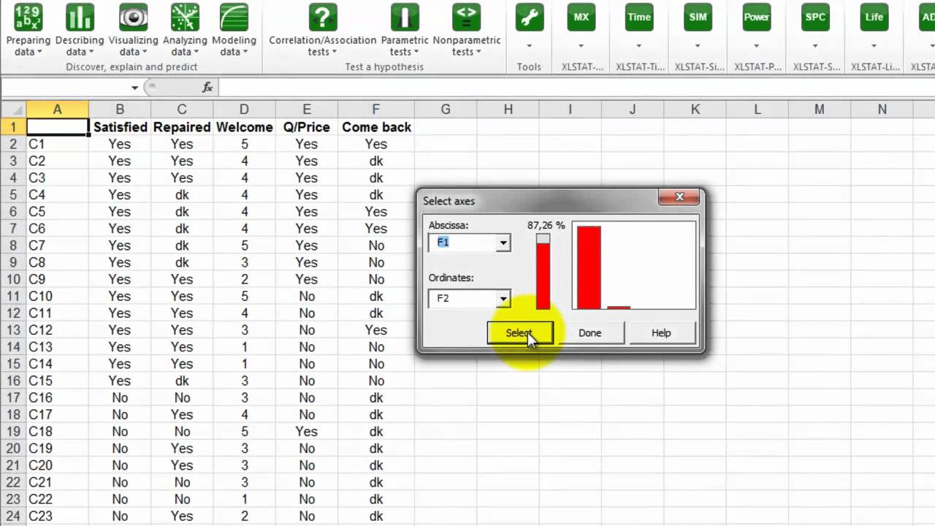The width and height of the screenshot is (935, 526).
Task: Click the Come back header cell
Action: pos(376,127)
